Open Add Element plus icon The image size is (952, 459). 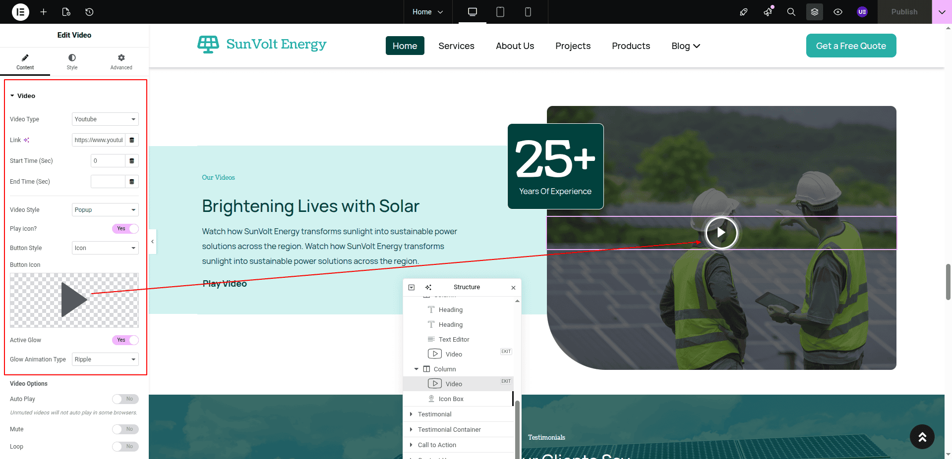tap(44, 12)
